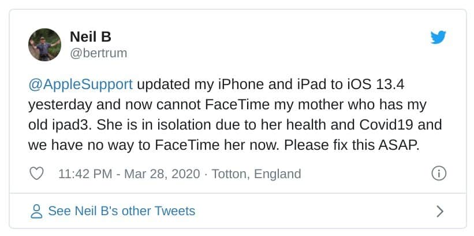Open the tweet info circle icon
This screenshot has height=236, width=474.
point(439,173)
